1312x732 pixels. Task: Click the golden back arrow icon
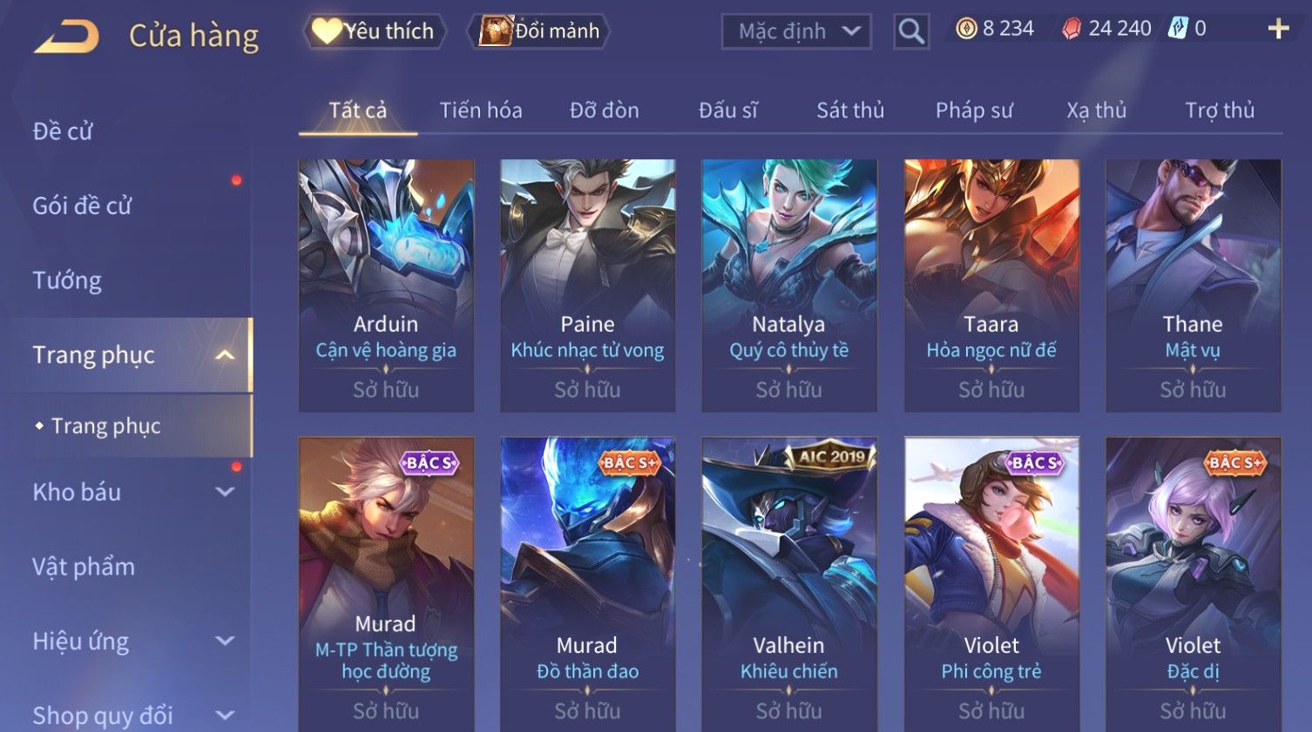click(66, 37)
